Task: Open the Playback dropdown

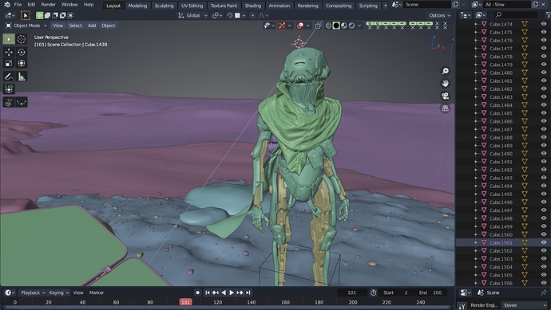Action: 33,292
